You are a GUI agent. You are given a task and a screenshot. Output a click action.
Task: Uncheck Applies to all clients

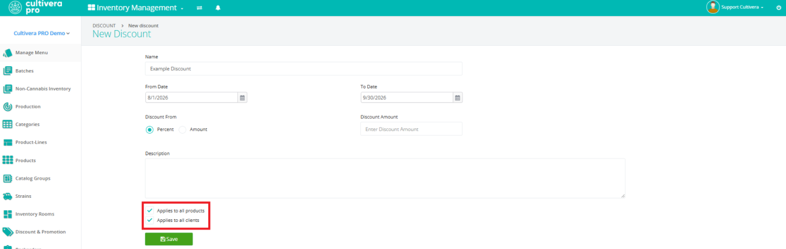[x=149, y=220]
